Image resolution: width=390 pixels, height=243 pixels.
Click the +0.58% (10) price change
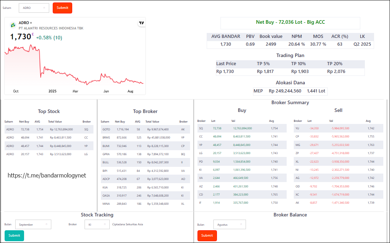pyautogui.click(x=49, y=38)
